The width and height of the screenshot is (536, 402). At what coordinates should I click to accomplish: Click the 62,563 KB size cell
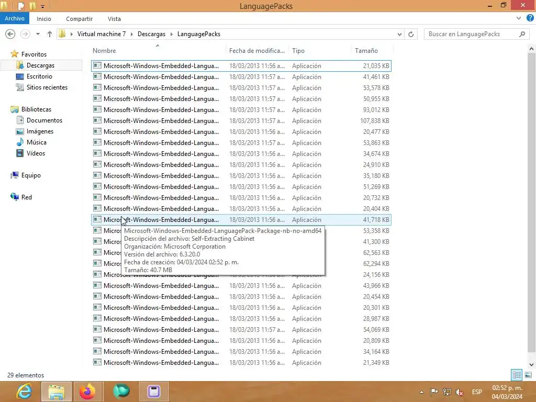pyautogui.click(x=376, y=253)
